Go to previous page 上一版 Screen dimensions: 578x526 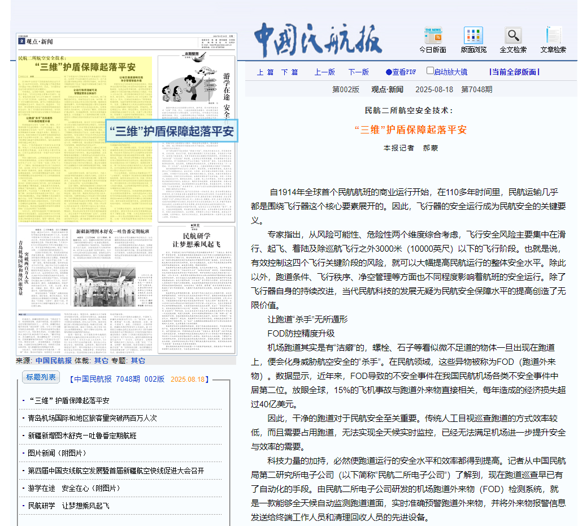coord(324,72)
